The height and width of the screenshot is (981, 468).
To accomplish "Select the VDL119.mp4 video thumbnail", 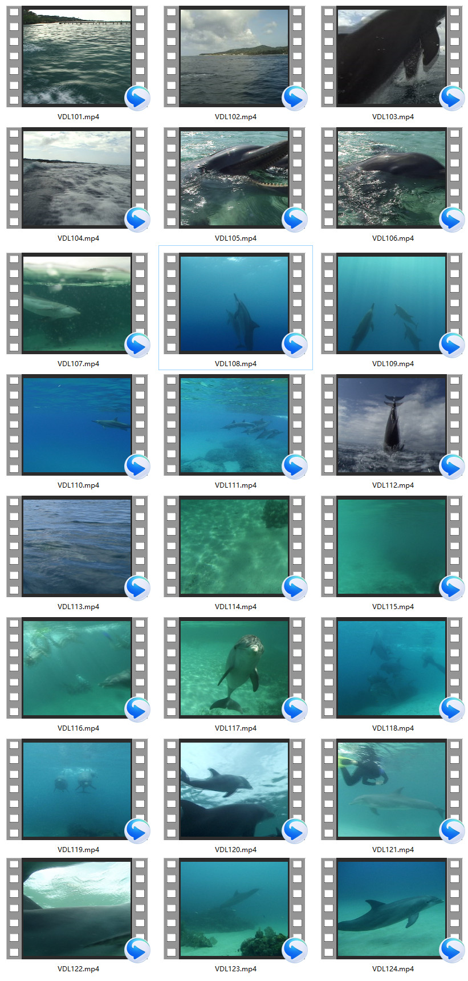I will [77, 789].
